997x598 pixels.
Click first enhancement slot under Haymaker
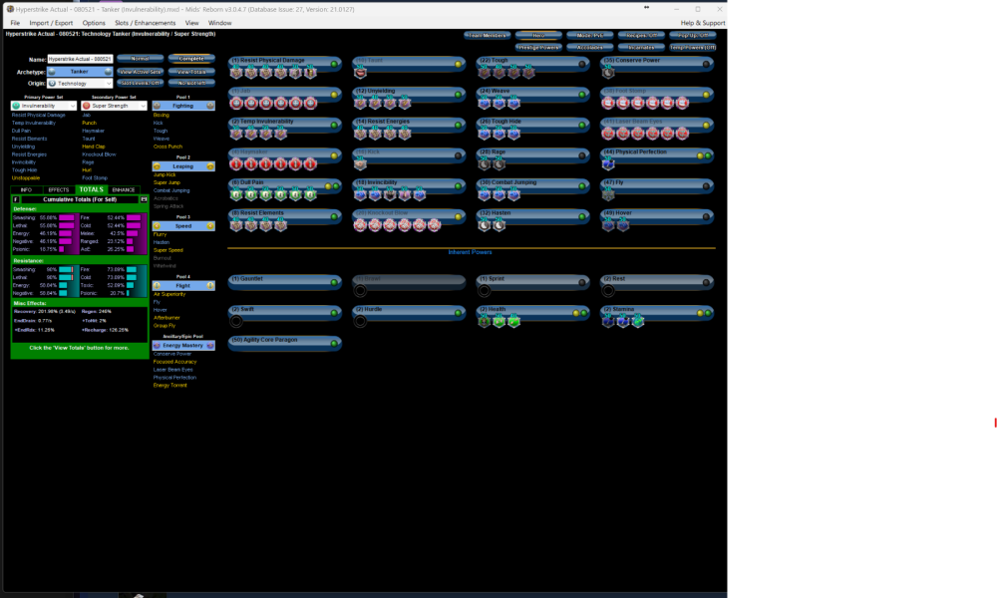click(236, 164)
